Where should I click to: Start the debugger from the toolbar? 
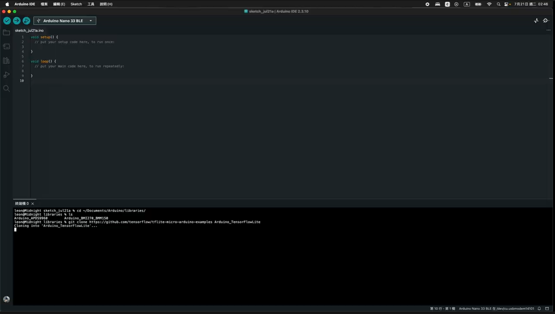[x=26, y=21]
